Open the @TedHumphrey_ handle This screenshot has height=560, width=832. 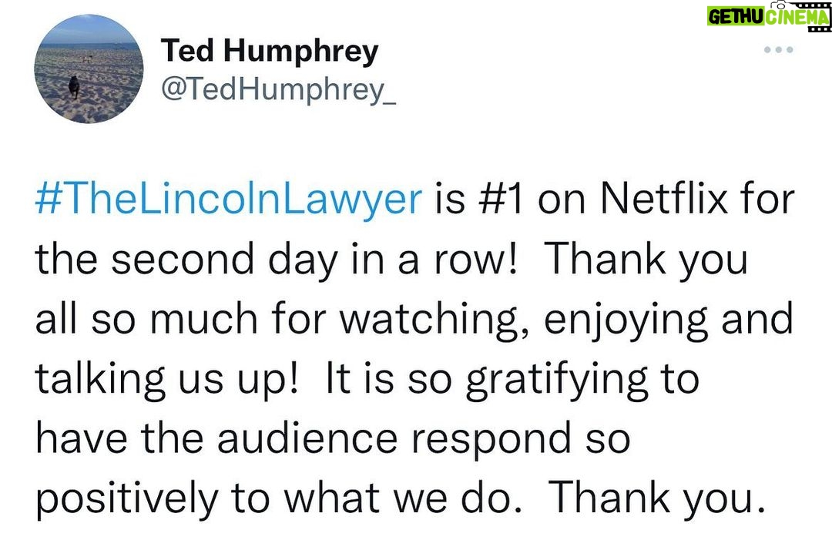(x=278, y=89)
